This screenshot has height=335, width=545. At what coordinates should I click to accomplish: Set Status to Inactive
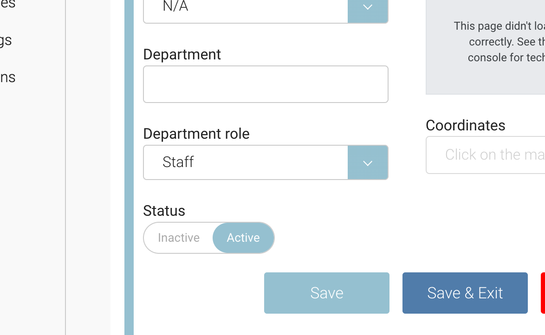[x=179, y=238]
